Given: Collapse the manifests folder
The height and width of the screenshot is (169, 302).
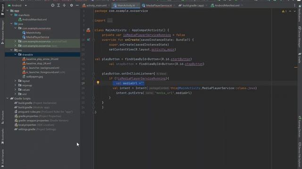Looking at the screenshot, I should point(11,15).
